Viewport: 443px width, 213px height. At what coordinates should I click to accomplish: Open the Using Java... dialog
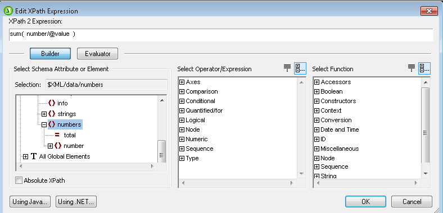30,201
